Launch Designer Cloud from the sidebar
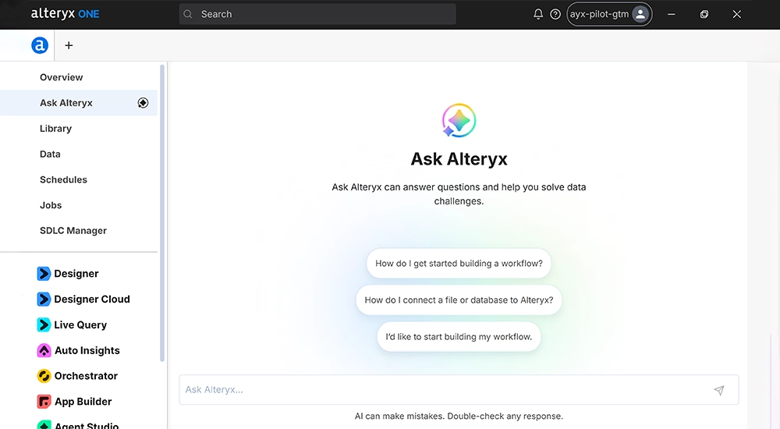The image size is (780, 429). click(x=83, y=299)
